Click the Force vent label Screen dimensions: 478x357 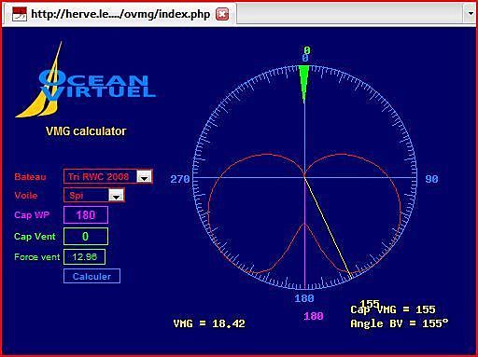point(36,257)
